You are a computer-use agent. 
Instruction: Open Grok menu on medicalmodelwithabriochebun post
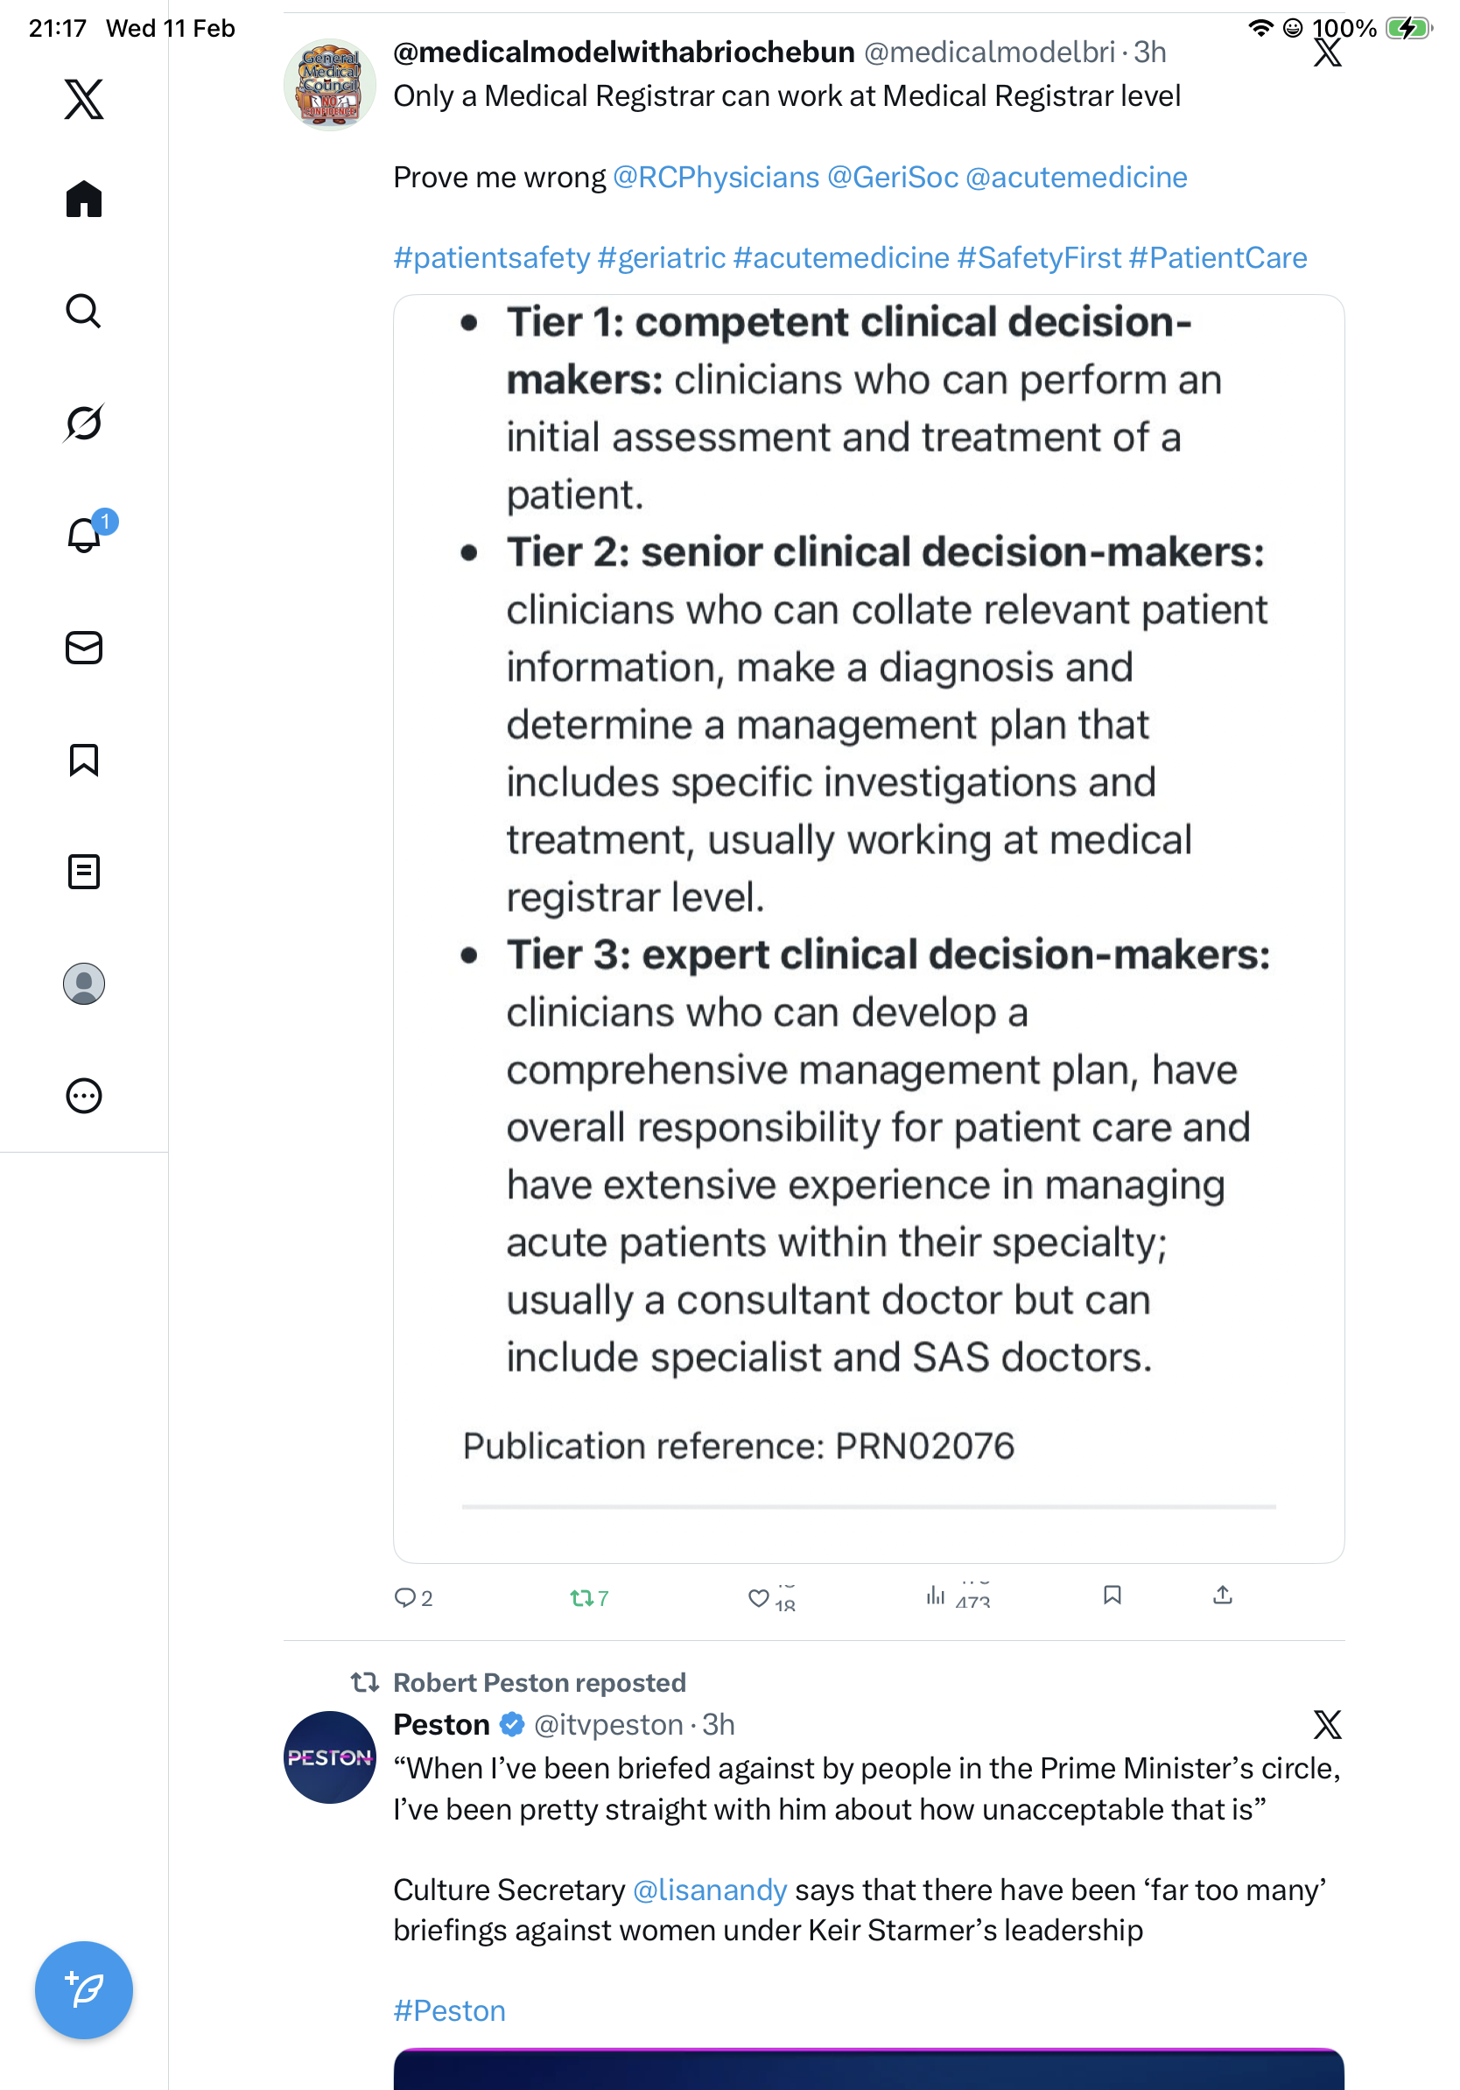1327,53
